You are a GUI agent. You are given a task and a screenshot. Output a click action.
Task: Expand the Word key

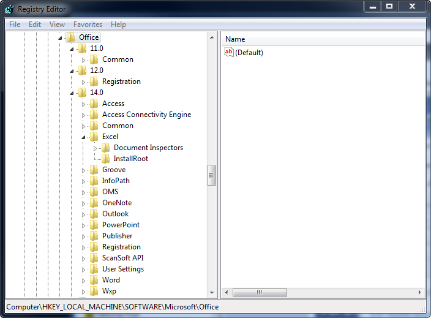point(83,281)
